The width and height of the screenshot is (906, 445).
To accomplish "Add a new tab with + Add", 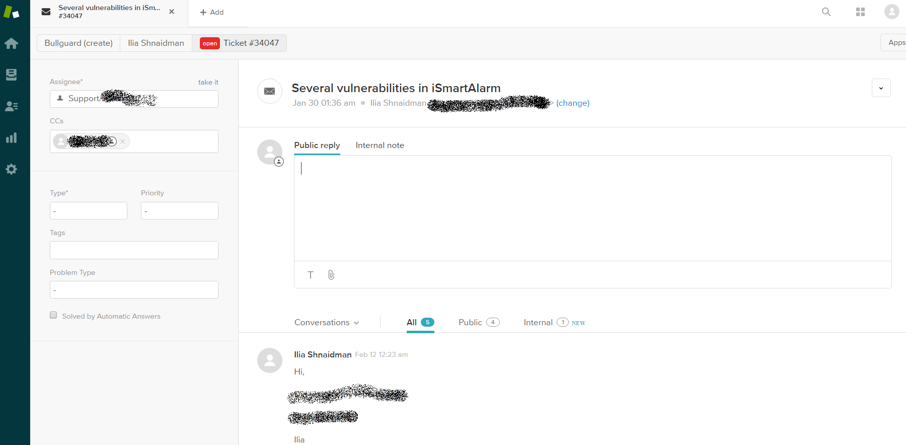I will pos(212,12).
